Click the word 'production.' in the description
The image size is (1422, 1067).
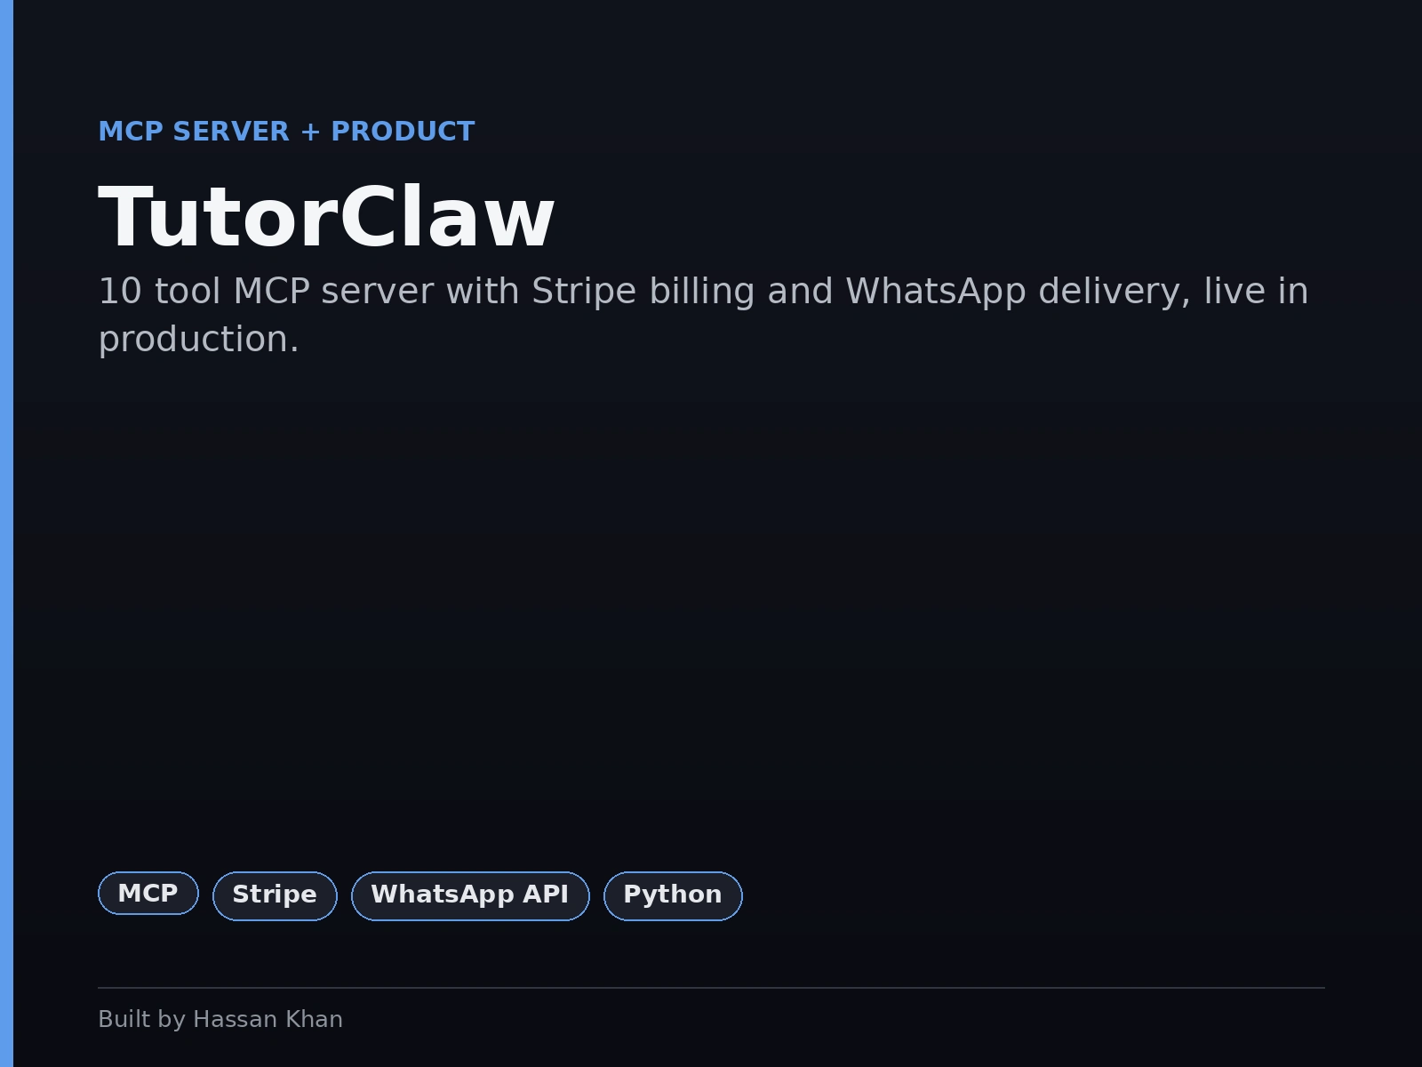pos(199,340)
